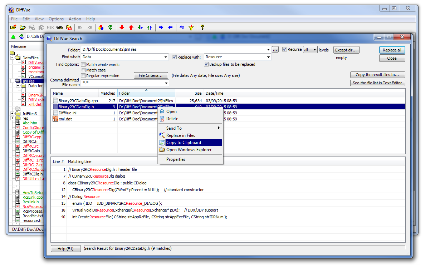Select Replace in Files from context menu
Viewport: 425px width, 268px height.
coord(190,135)
